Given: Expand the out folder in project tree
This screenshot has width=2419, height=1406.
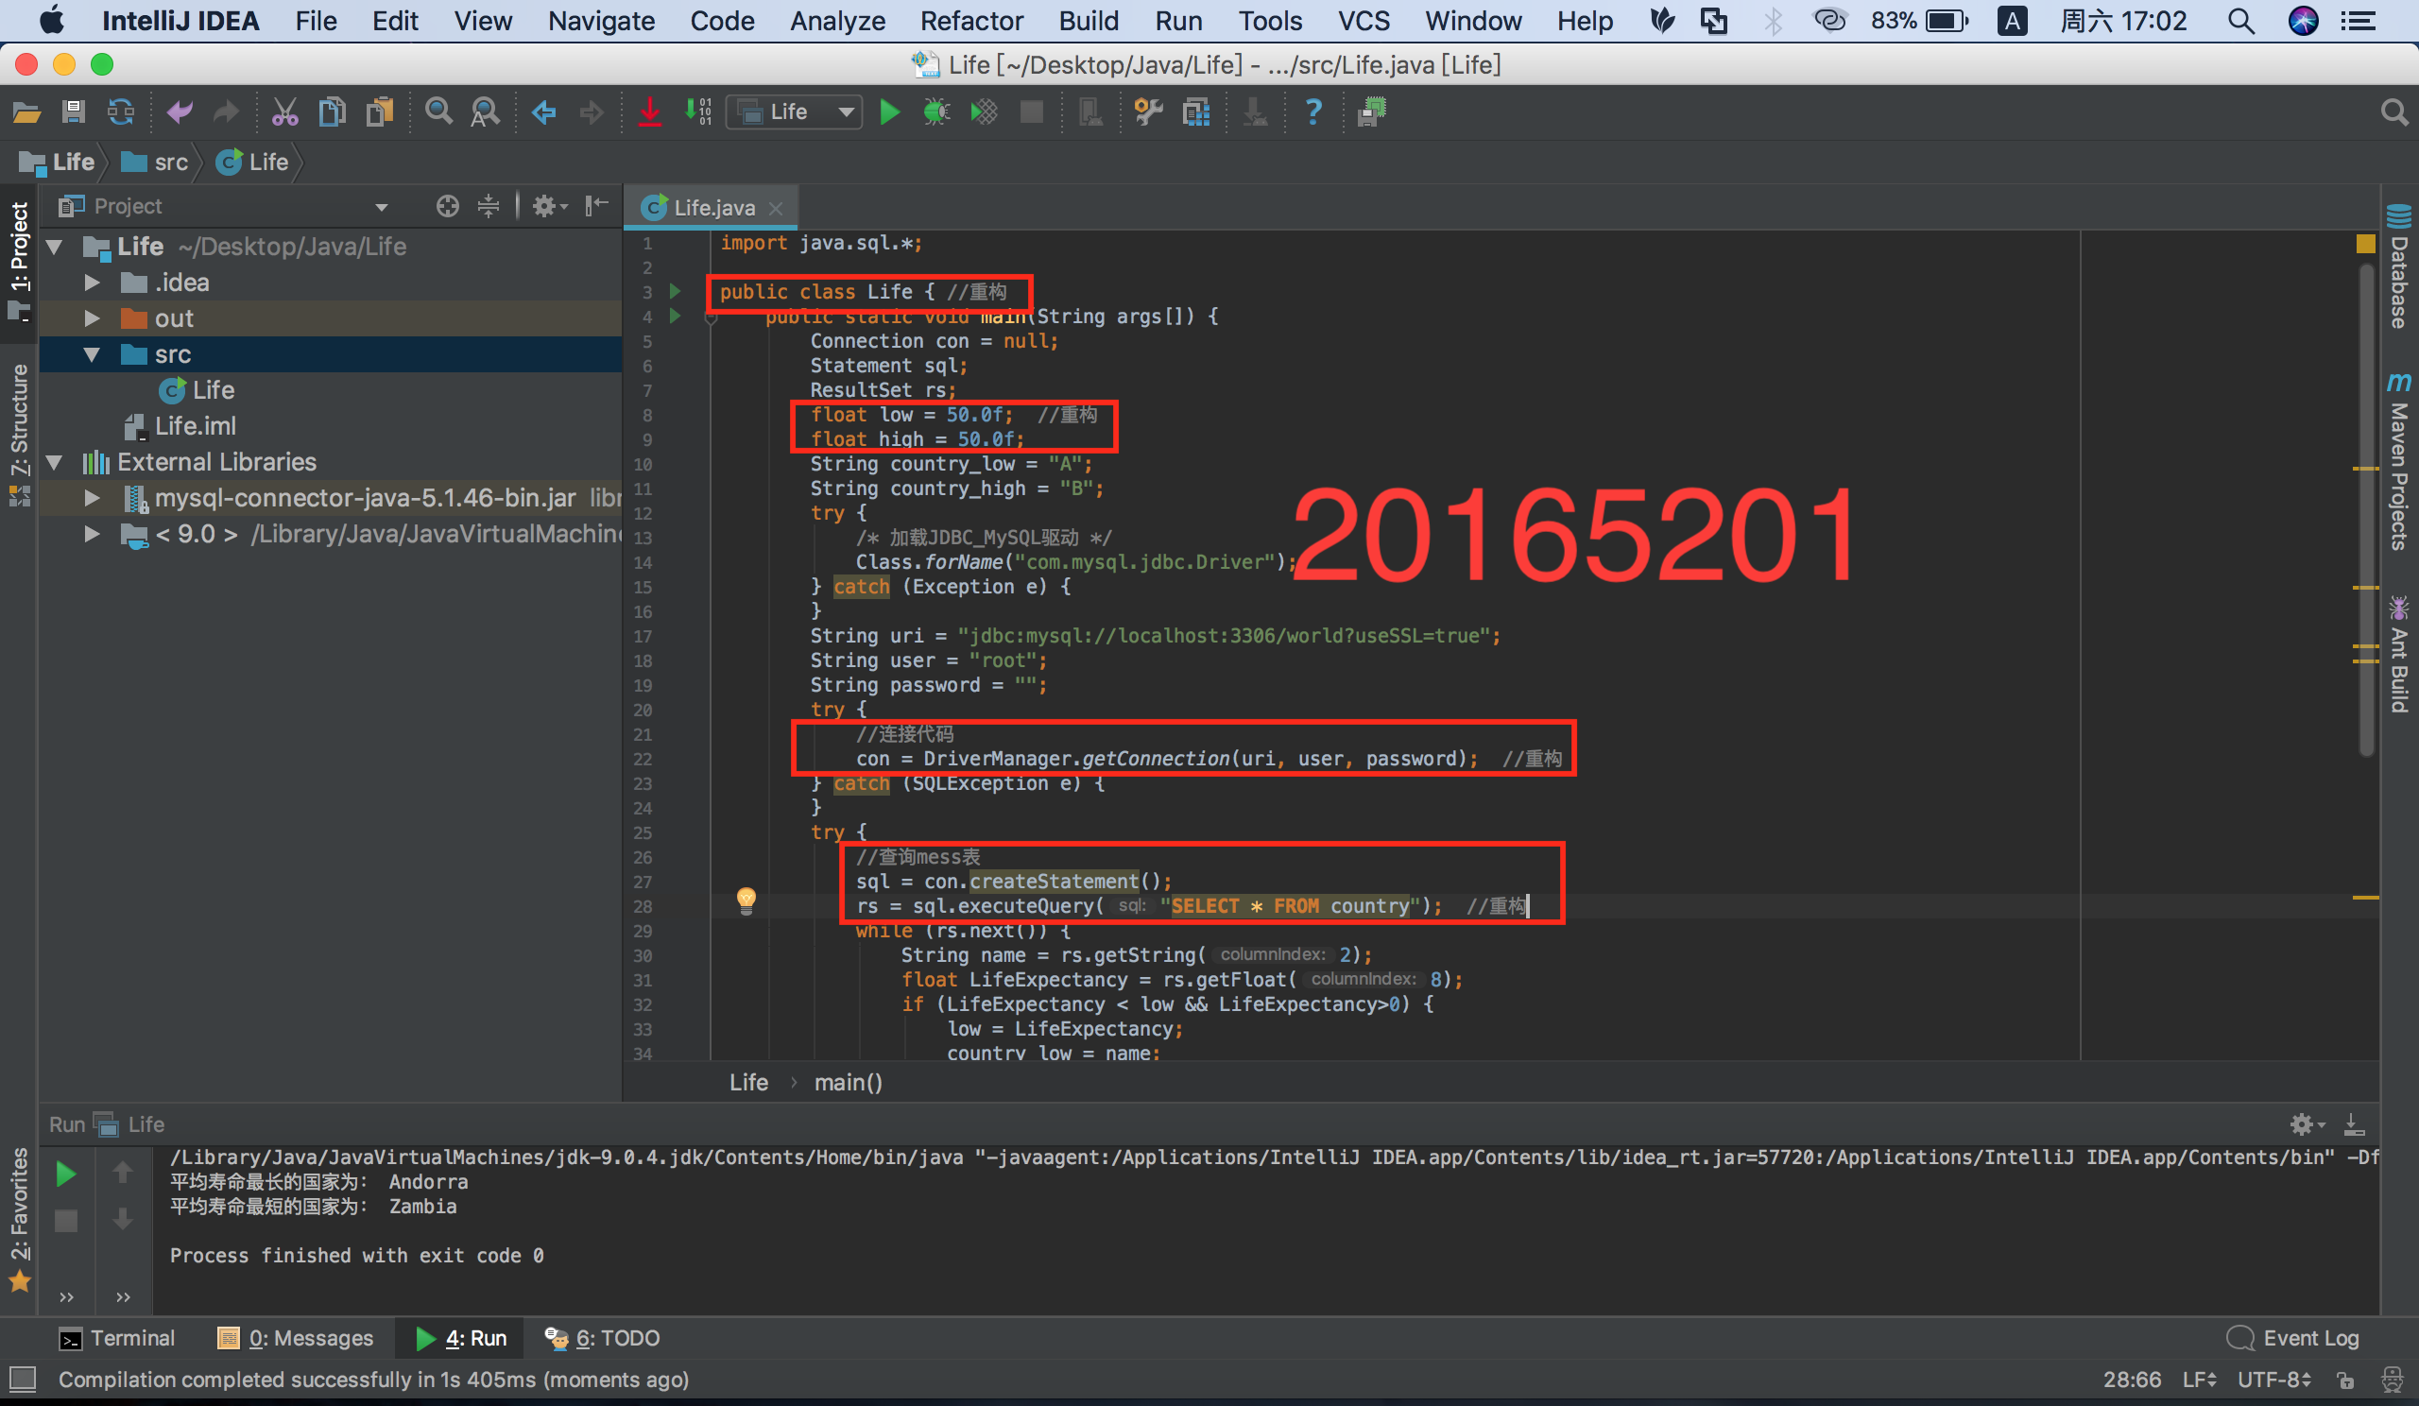Looking at the screenshot, I should tap(93, 318).
